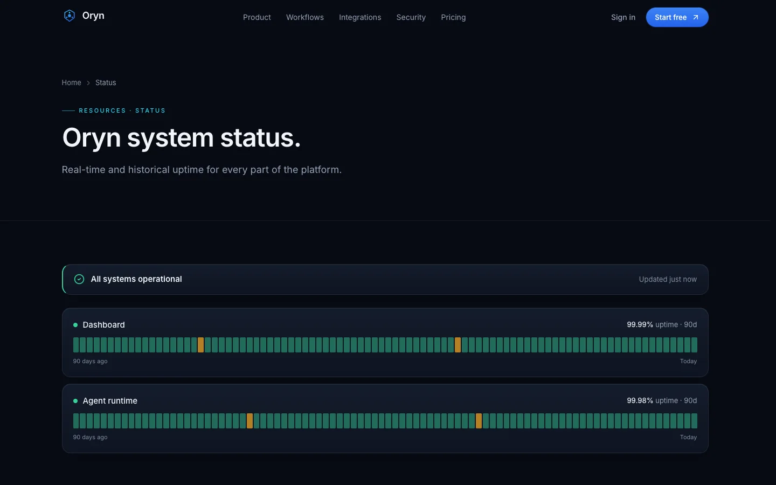Click the All systems operational banner text
The image size is (776, 485).
tap(136, 279)
